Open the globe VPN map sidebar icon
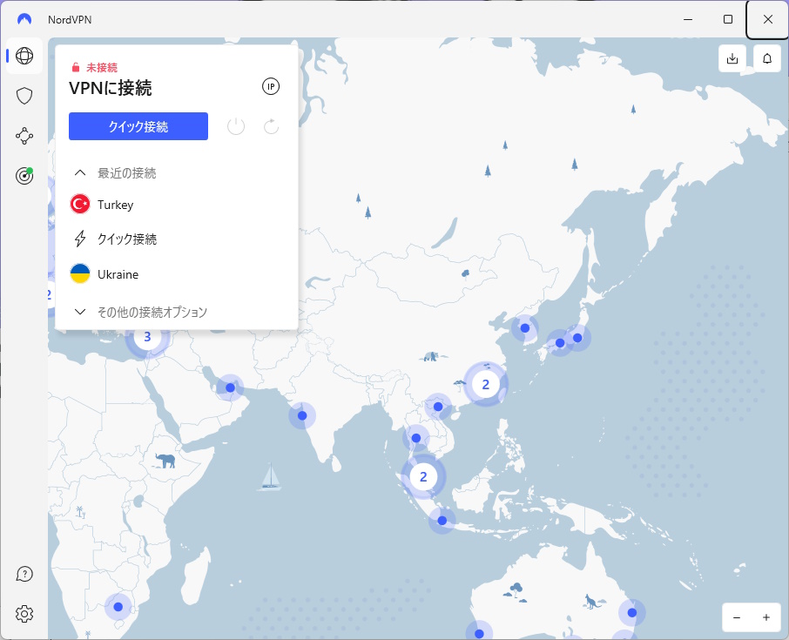The width and height of the screenshot is (789, 640). (24, 56)
